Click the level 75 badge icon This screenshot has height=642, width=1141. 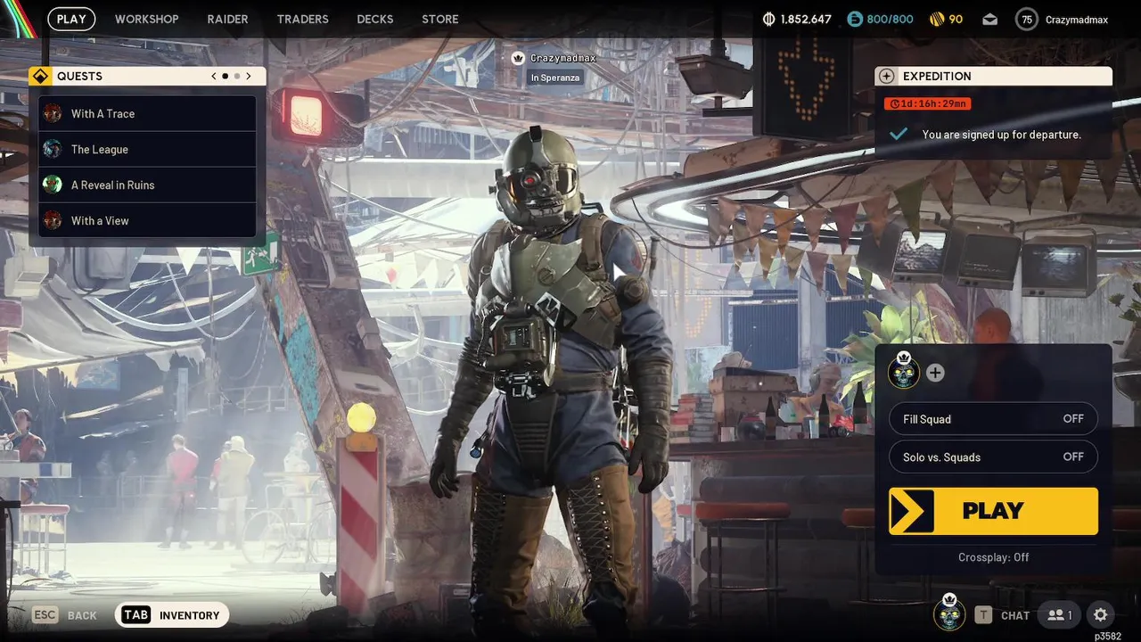(1027, 19)
